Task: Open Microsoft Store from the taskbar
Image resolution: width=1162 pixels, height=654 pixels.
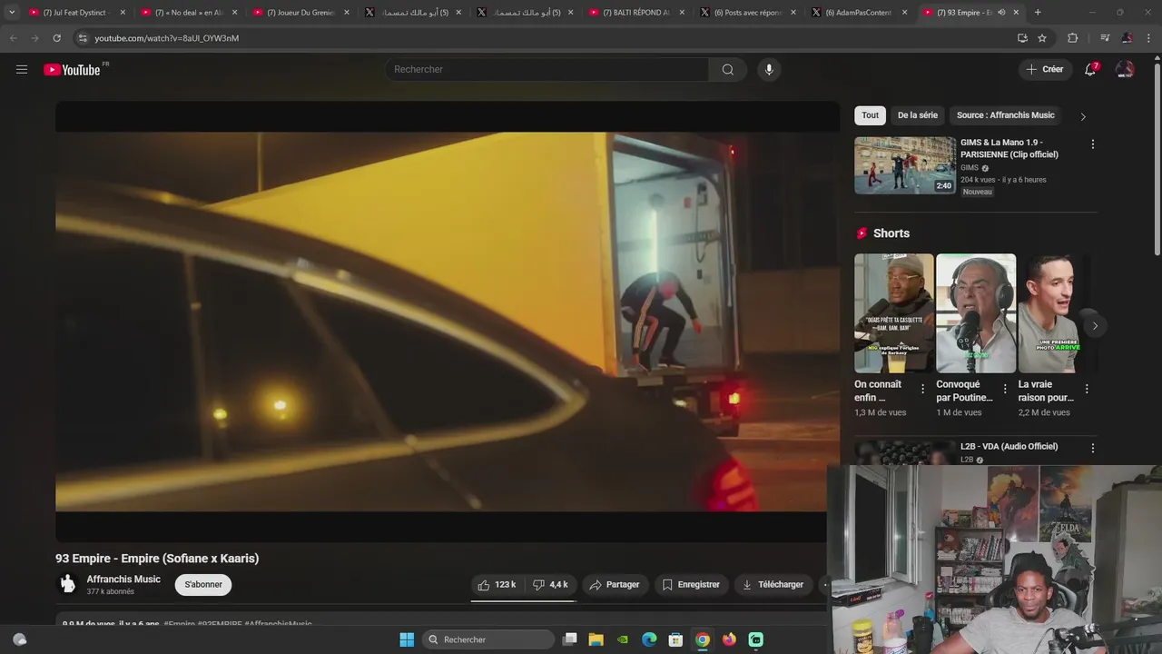Action: pyautogui.click(x=675, y=639)
